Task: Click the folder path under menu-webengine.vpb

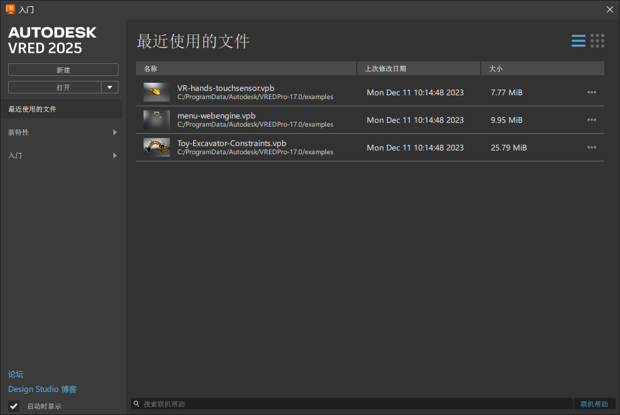Action: [255, 125]
